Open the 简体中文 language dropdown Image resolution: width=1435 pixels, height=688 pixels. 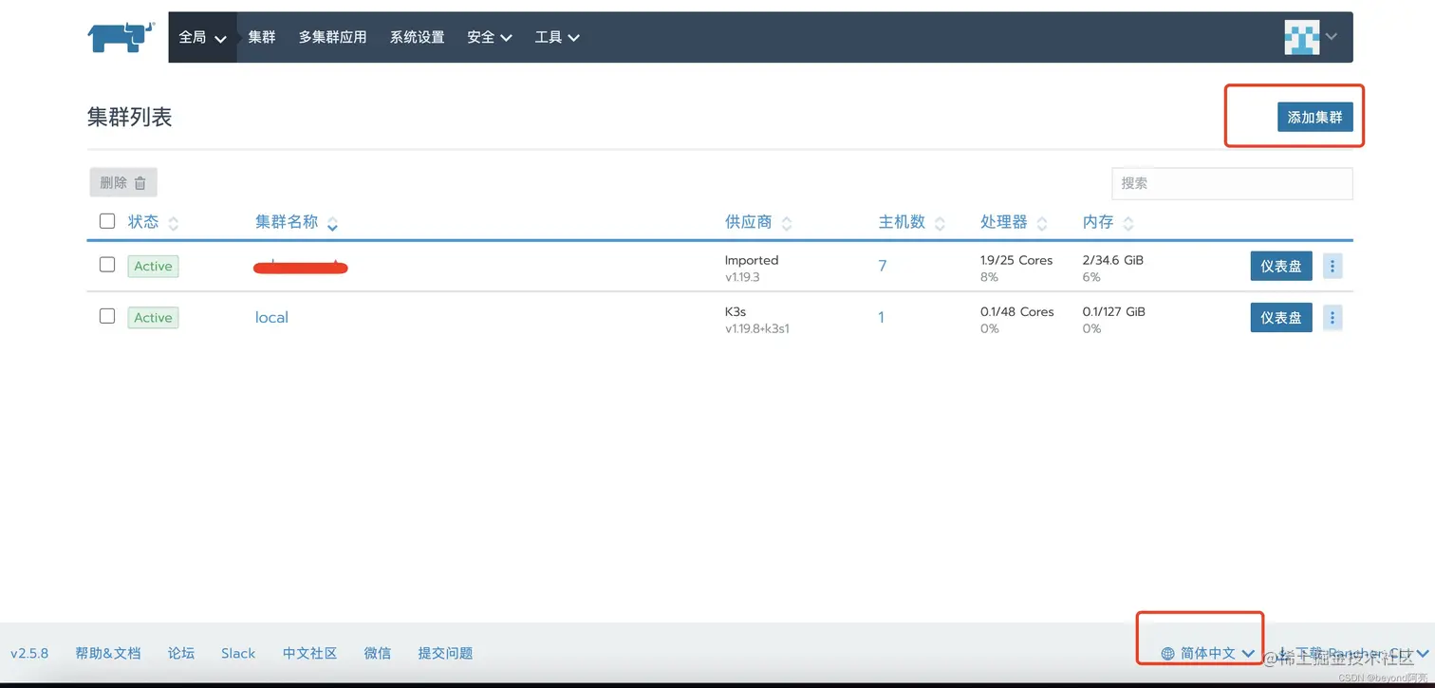[1205, 653]
